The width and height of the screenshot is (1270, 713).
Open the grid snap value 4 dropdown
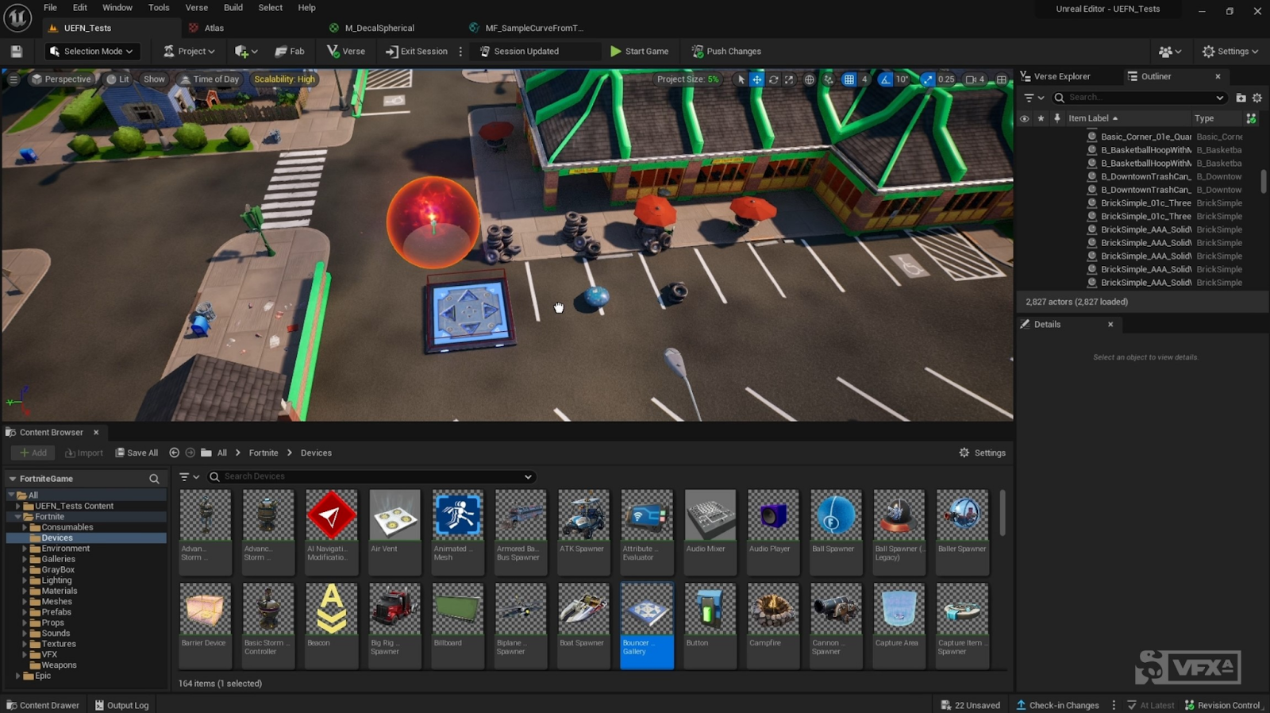click(864, 79)
